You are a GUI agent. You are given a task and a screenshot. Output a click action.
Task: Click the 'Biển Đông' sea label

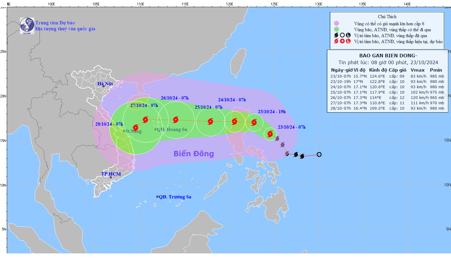pyautogui.click(x=194, y=154)
